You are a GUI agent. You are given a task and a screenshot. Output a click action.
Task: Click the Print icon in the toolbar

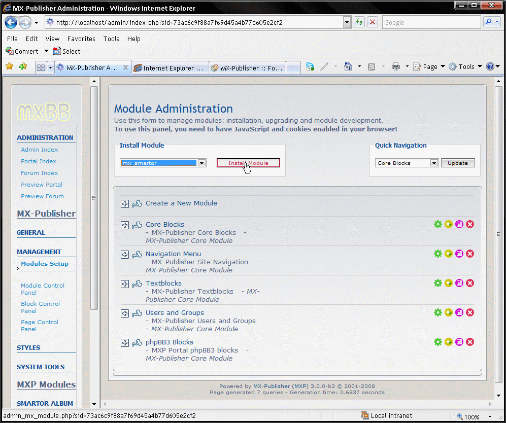click(x=396, y=67)
